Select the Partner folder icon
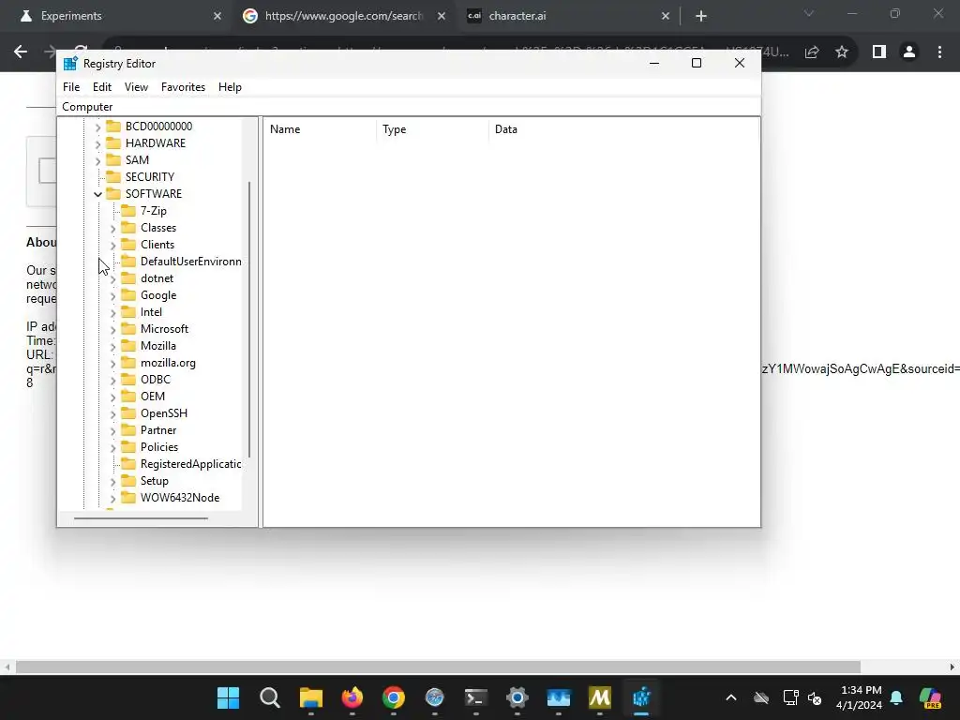Screen dimensions: 960x720 pyautogui.click(x=128, y=430)
